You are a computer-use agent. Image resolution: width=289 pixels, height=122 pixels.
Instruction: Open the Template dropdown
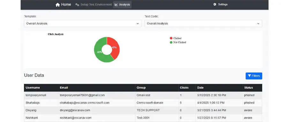(83, 24)
